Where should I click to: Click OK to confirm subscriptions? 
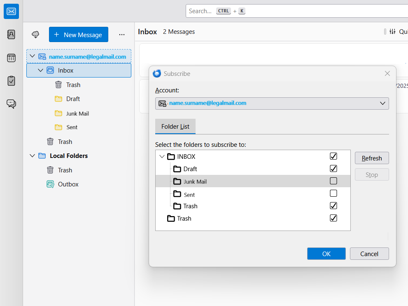[x=326, y=254]
